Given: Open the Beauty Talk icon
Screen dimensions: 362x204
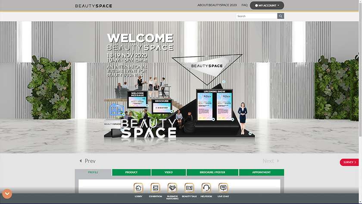Looking at the screenshot, I should point(189,188).
